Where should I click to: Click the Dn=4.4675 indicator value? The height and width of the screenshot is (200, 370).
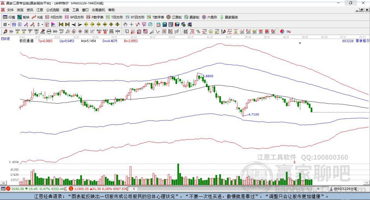[110, 41]
